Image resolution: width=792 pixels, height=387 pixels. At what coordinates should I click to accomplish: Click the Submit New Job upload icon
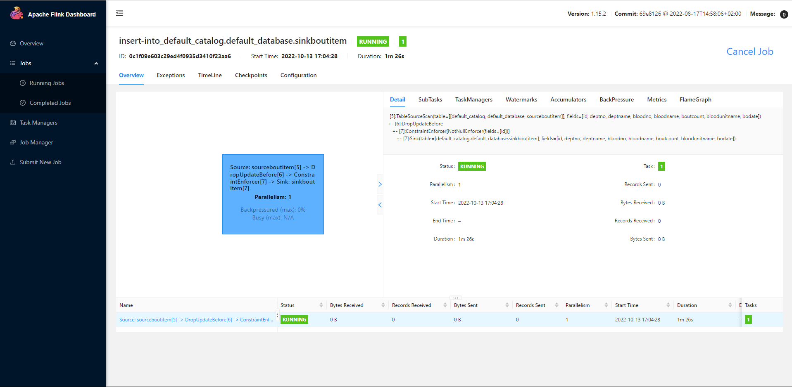13,162
